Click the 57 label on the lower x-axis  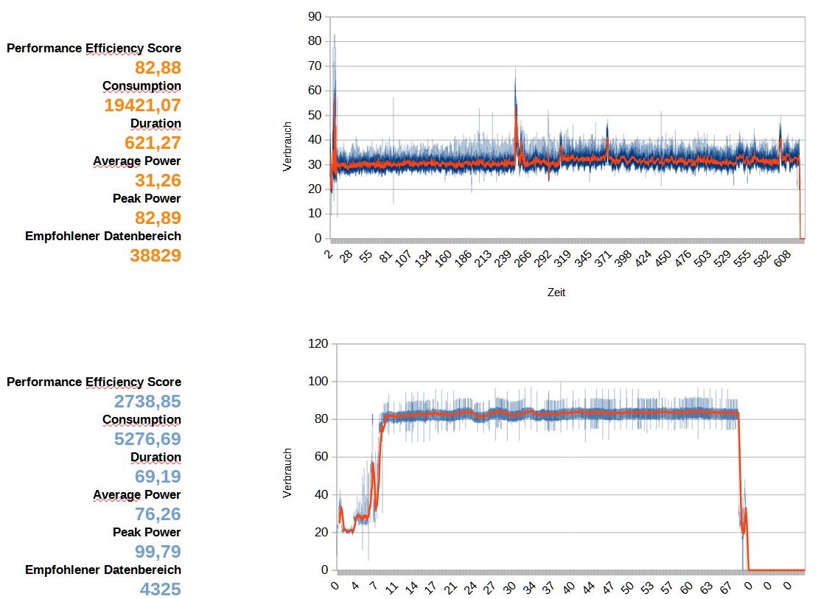tap(666, 587)
